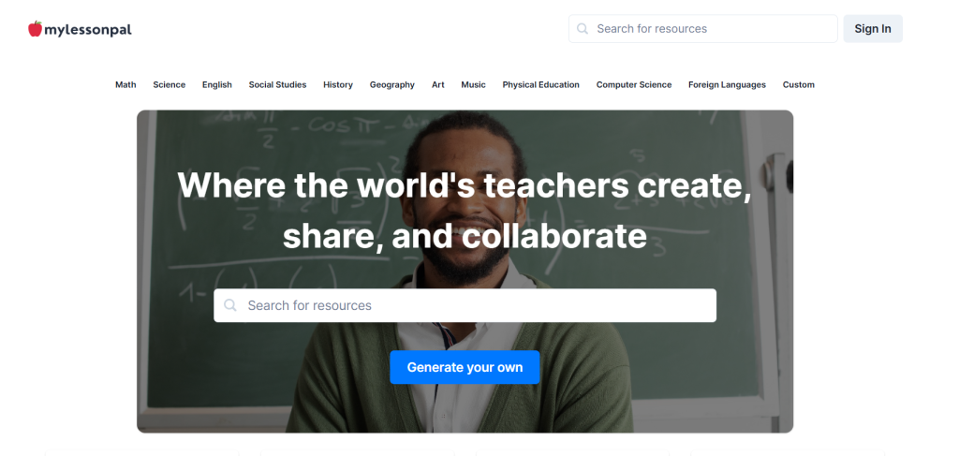Open the Foreign Languages category
Screen dimensions: 959x456
727,85
